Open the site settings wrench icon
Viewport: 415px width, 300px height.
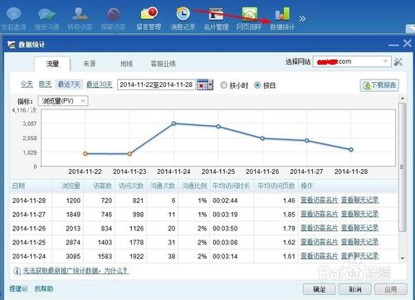tap(398, 61)
